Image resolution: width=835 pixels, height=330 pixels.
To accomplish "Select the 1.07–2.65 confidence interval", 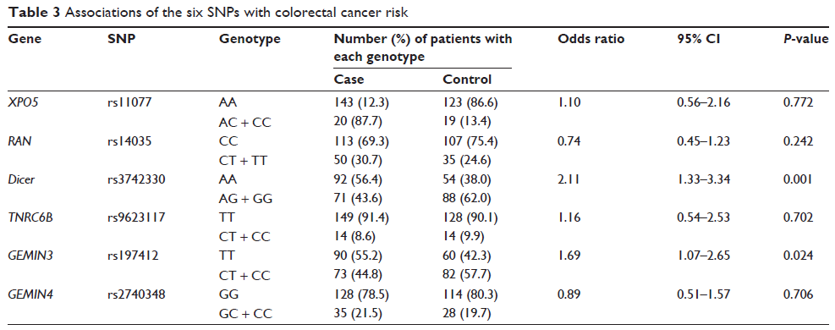I will click(x=701, y=256).
